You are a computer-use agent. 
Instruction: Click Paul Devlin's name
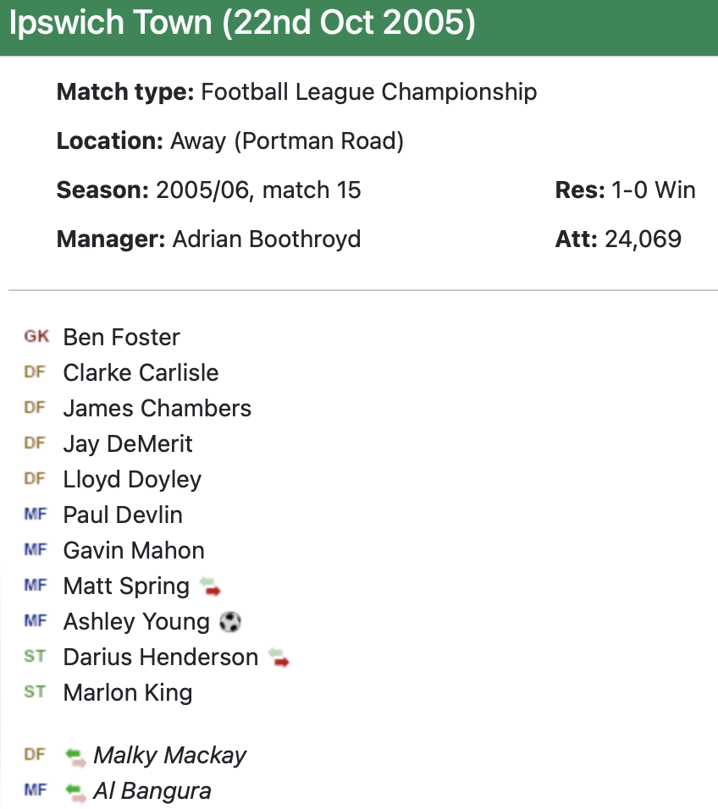click(x=123, y=515)
